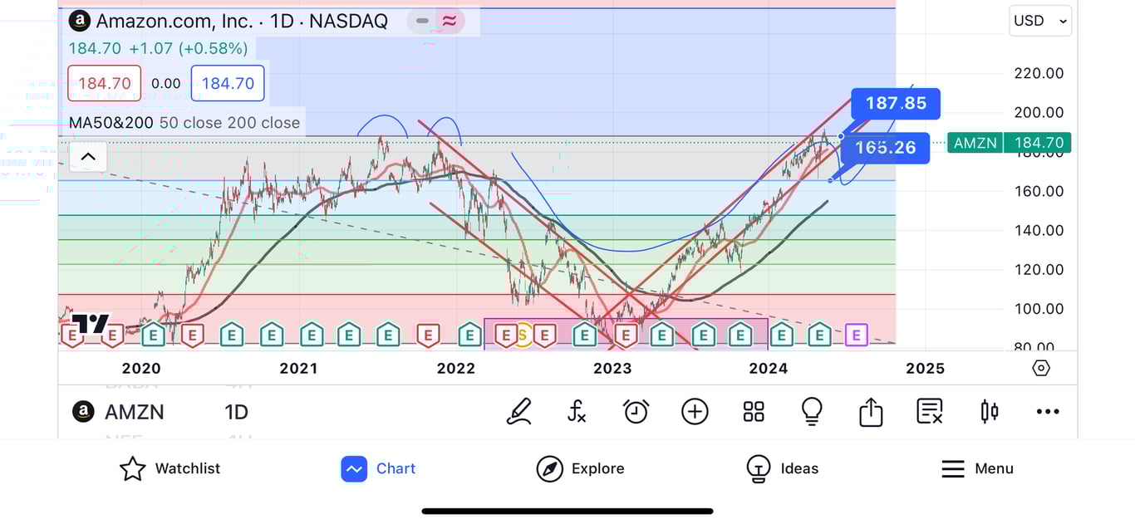Open the drawing tools pen icon
The height and width of the screenshot is (524, 1135).
519,411
